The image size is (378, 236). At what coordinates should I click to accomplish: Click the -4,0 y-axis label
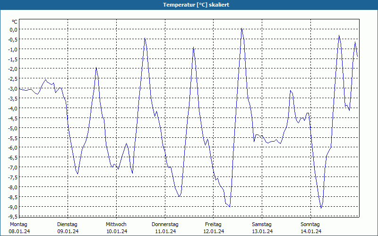(x=13, y=108)
